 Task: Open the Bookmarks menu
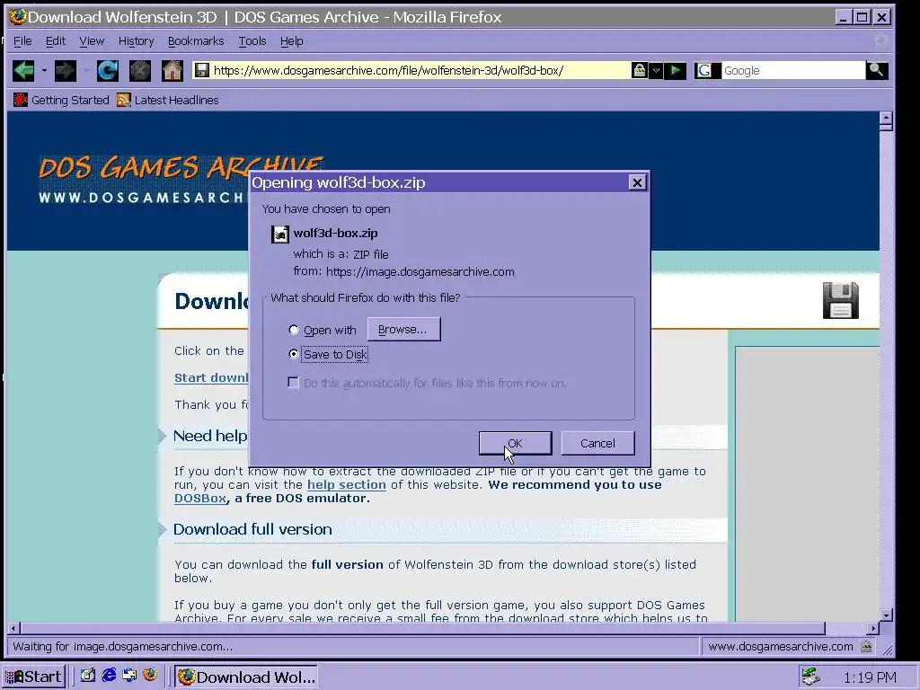(x=196, y=41)
